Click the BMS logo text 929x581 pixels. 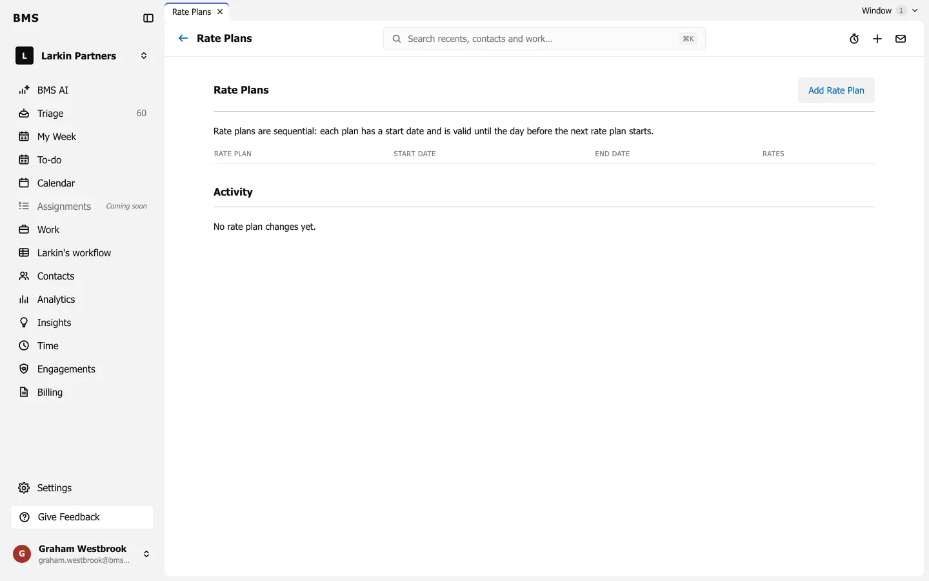tap(26, 18)
